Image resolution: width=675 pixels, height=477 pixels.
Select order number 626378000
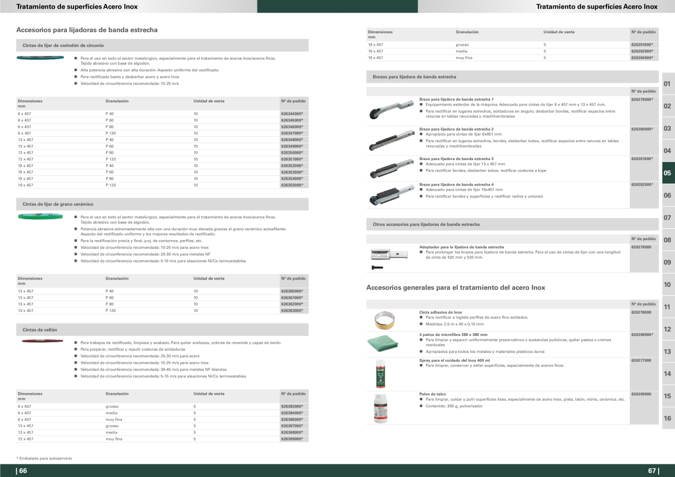[641, 247]
